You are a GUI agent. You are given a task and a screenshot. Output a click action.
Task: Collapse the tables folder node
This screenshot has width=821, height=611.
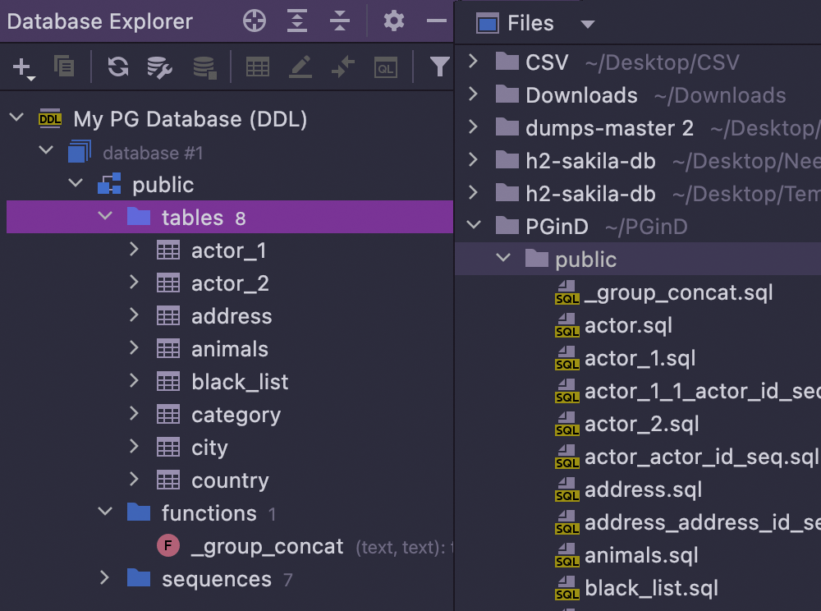click(105, 218)
